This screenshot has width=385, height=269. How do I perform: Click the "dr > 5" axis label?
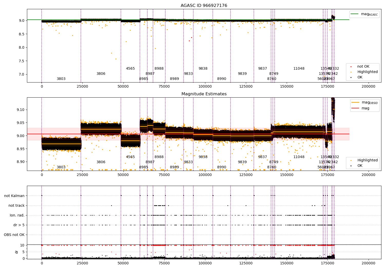pyautogui.click(x=19, y=225)
